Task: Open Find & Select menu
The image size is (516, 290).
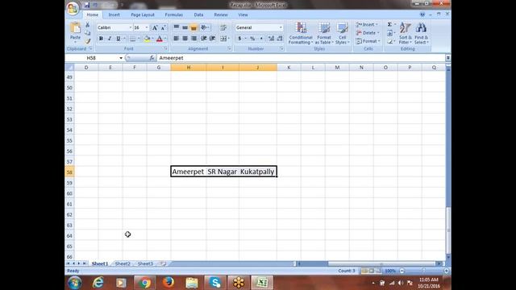Action: click(x=421, y=33)
